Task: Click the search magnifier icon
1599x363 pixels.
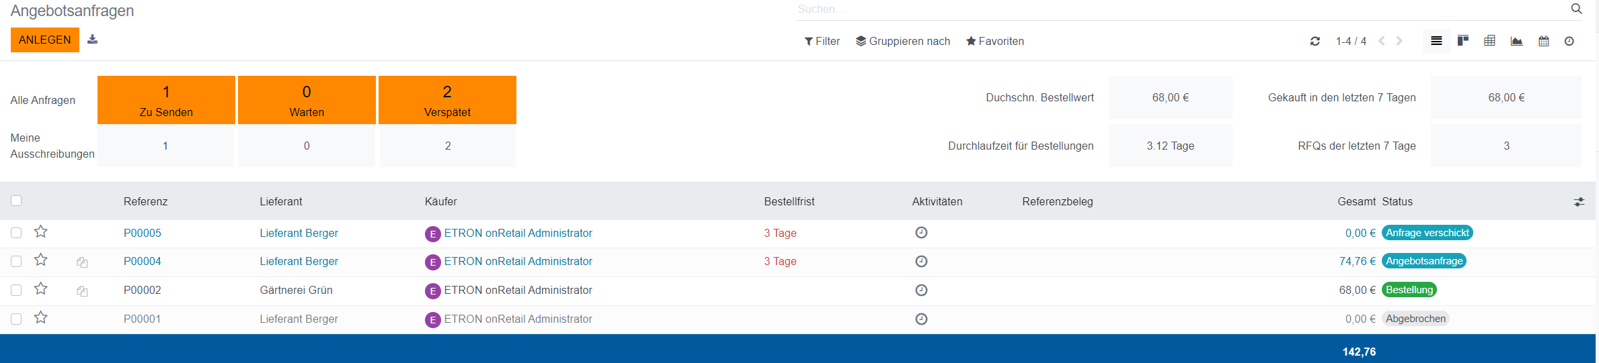Action: (x=1576, y=9)
